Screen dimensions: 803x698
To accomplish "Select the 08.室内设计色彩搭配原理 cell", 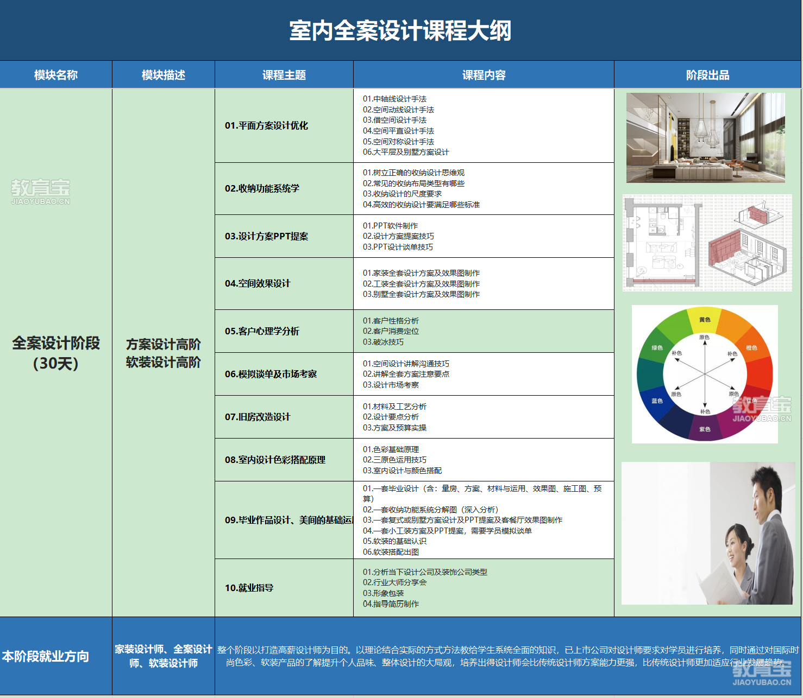I will click(x=275, y=460).
